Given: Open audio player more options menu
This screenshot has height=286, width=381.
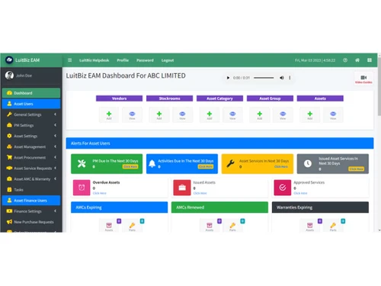Looking at the screenshot, I should click(x=290, y=78).
